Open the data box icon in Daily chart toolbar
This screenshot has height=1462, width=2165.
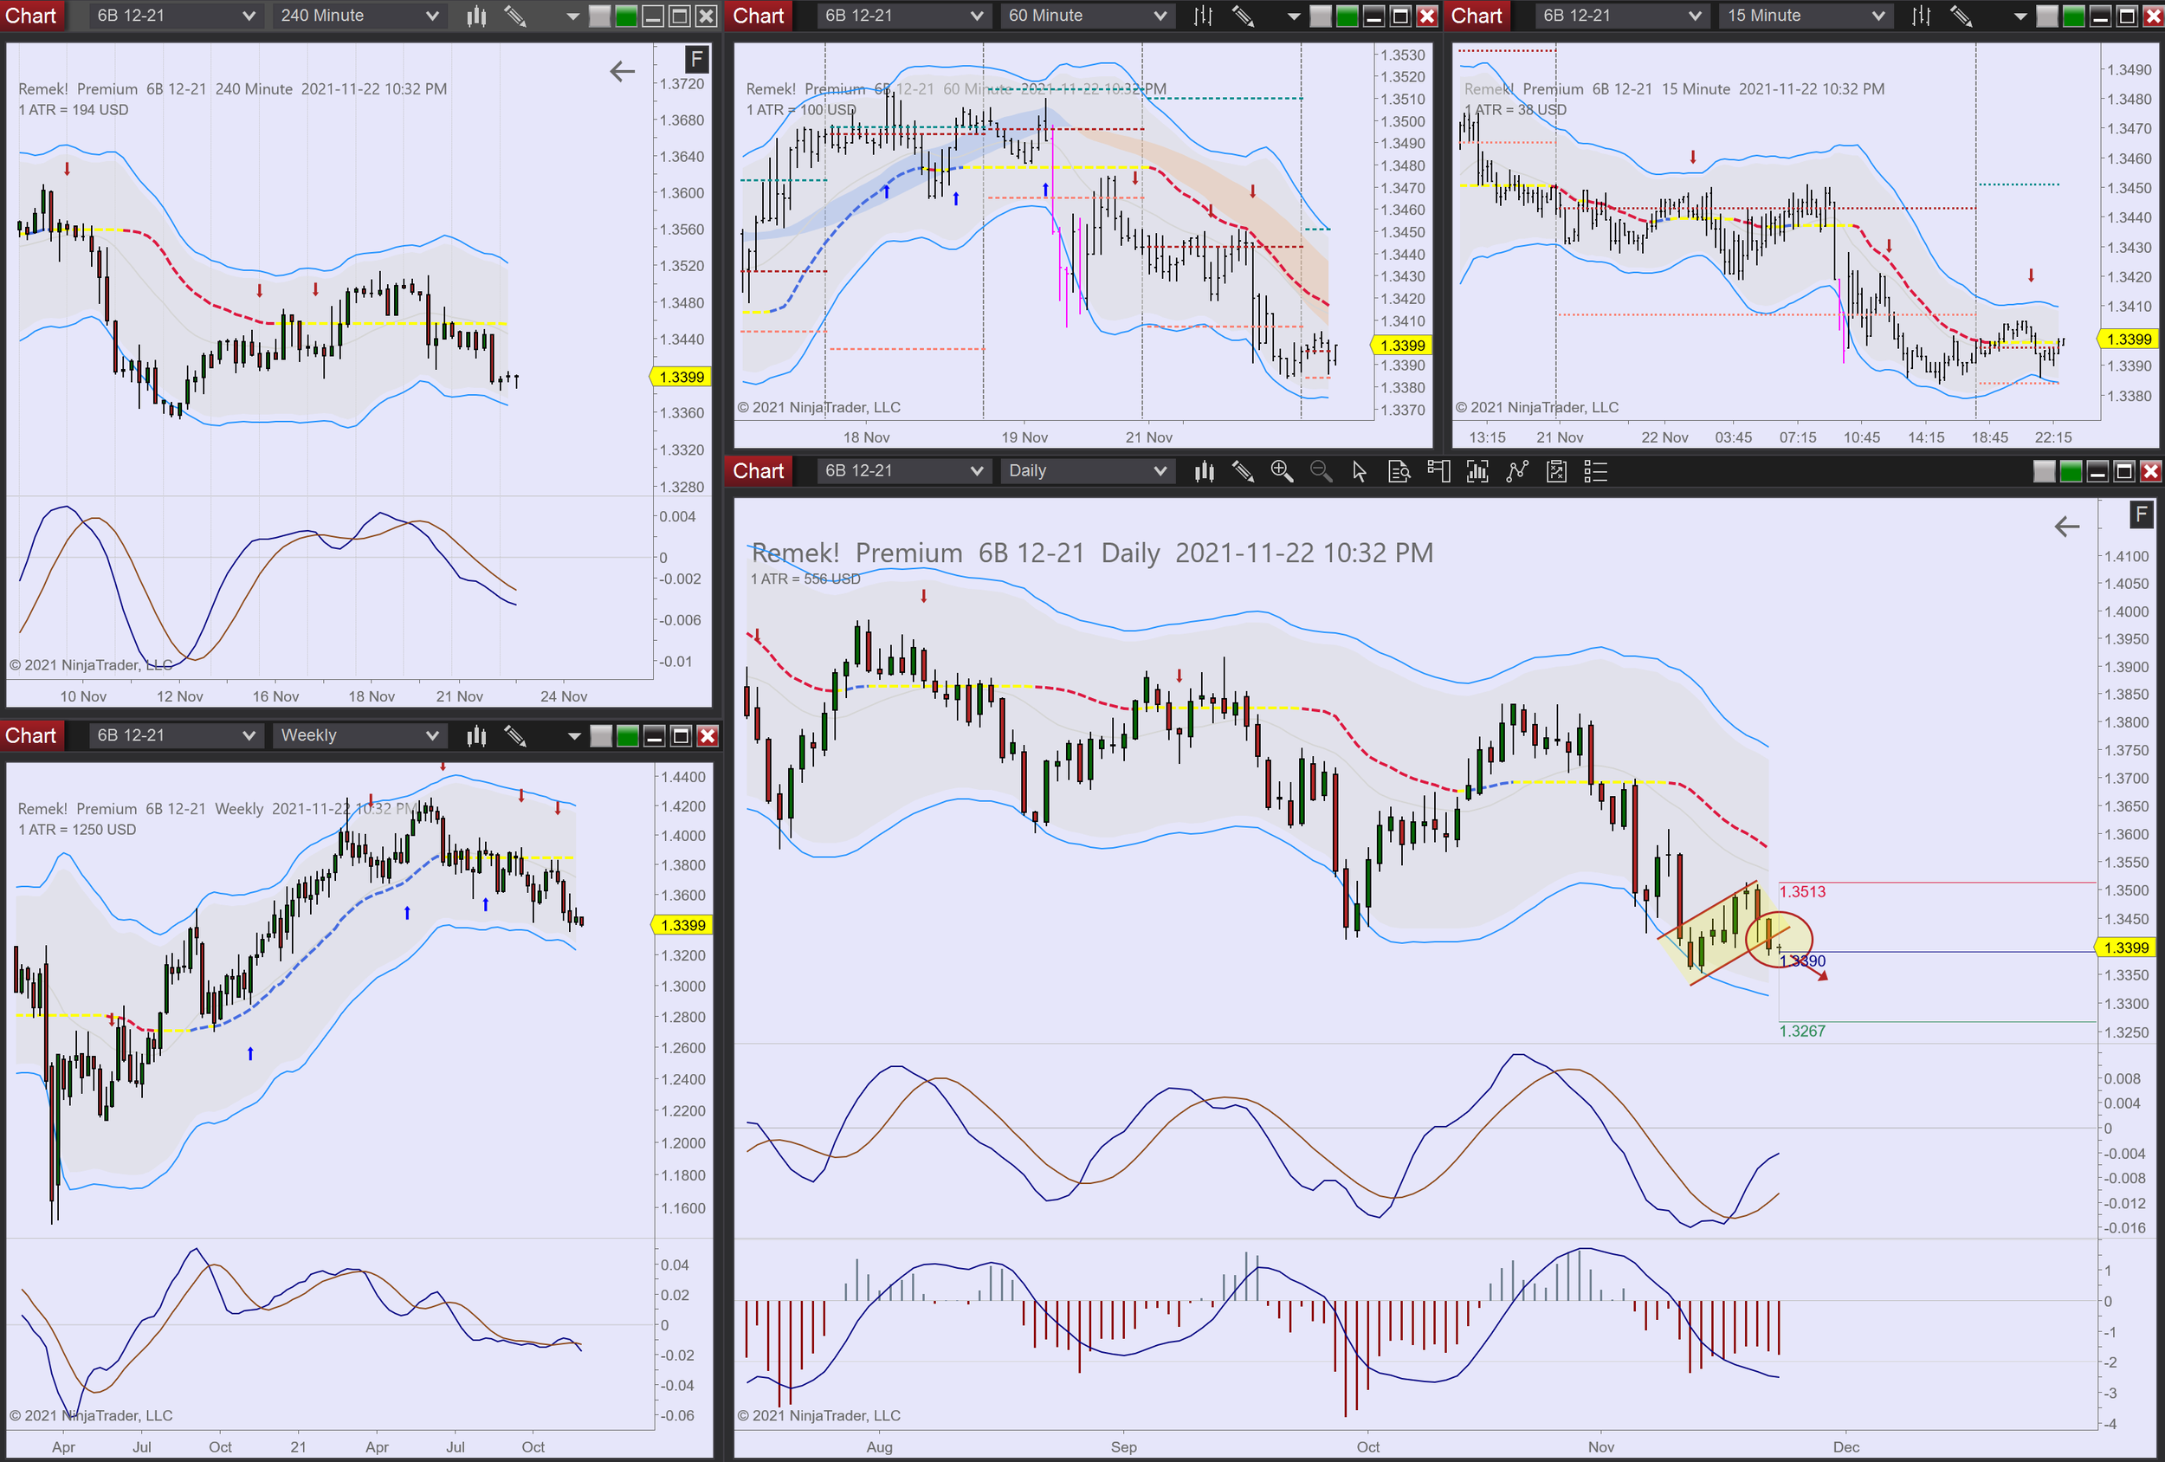point(1399,471)
